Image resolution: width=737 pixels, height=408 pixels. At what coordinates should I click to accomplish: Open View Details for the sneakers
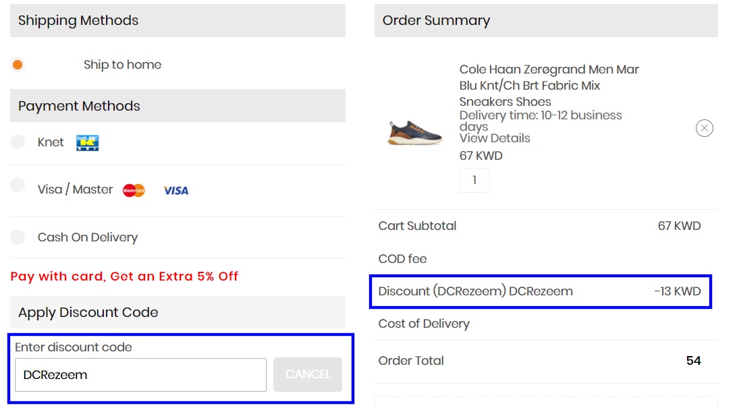pyautogui.click(x=495, y=138)
